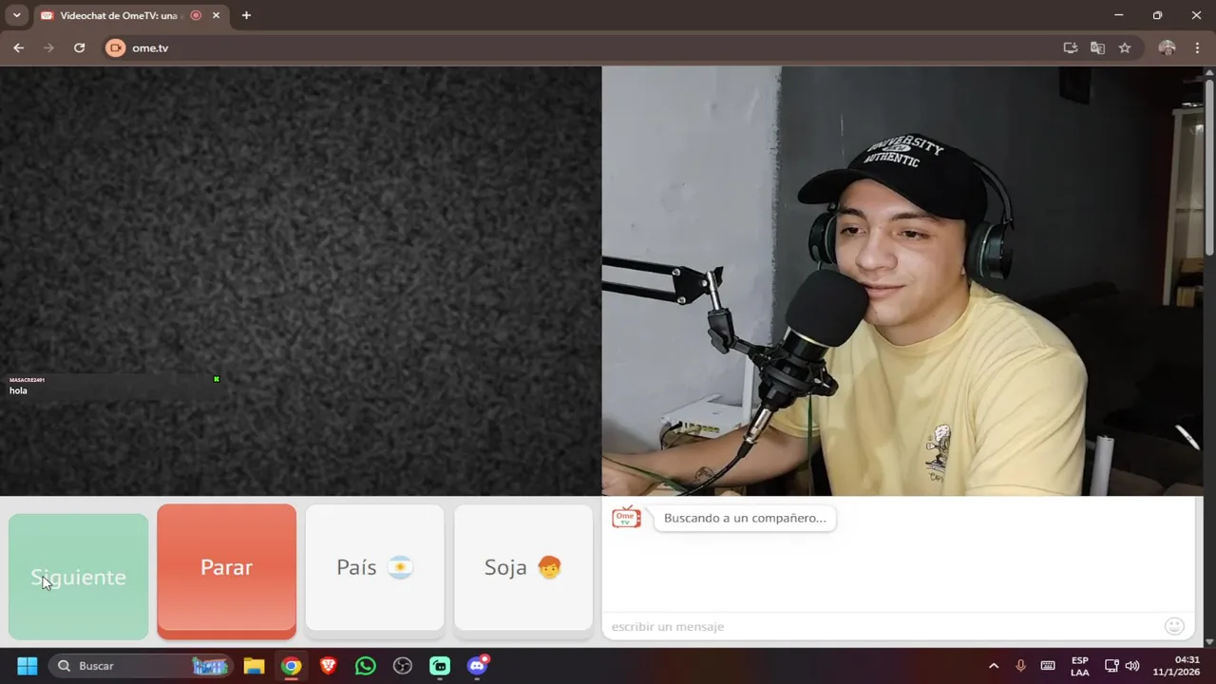This screenshot has height=684, width=1216.
Task: Click the camera site info icon in address bar
Action: click(115, 47)
